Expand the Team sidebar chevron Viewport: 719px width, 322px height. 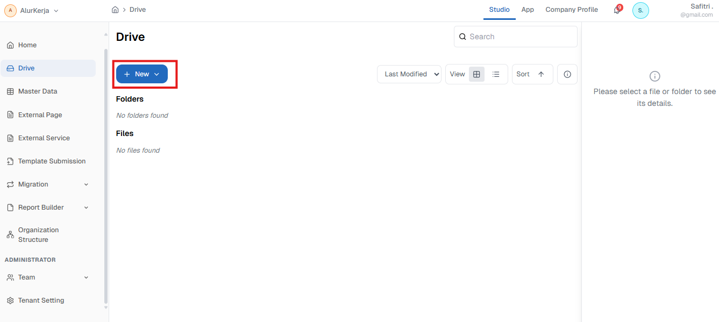(87, 277)
